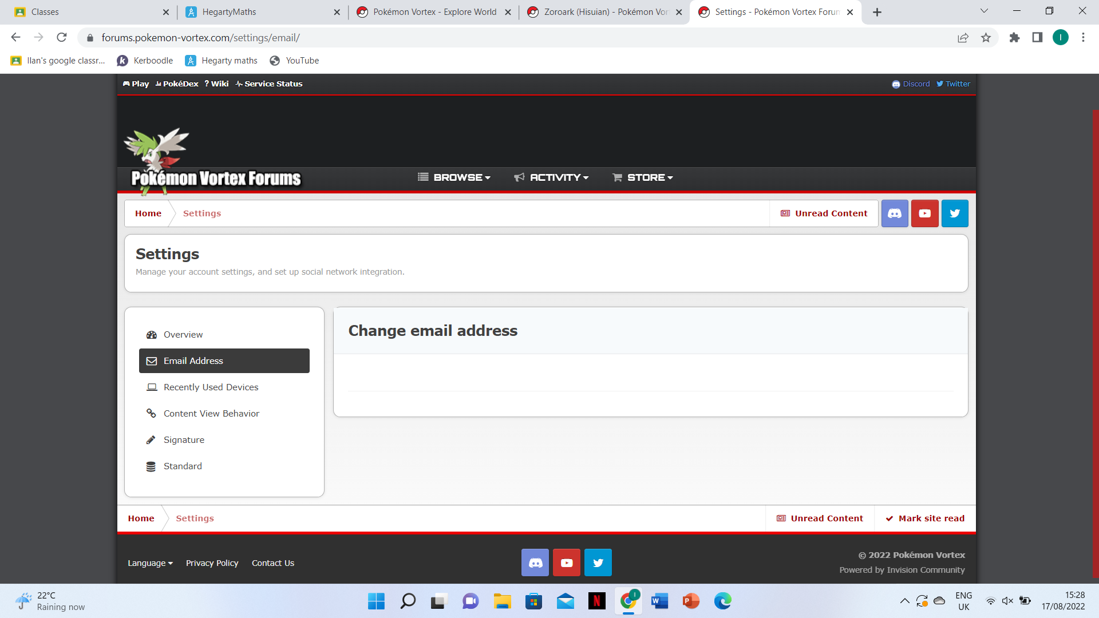The height and width of the screenshot is (618, 1099).
Task: Open the Language dropdown in the footer
Action: 150,563
